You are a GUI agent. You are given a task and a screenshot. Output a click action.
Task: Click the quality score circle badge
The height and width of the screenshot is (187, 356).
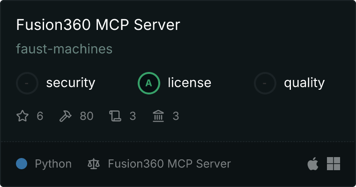pyautogui.click(x=265, y=83)
